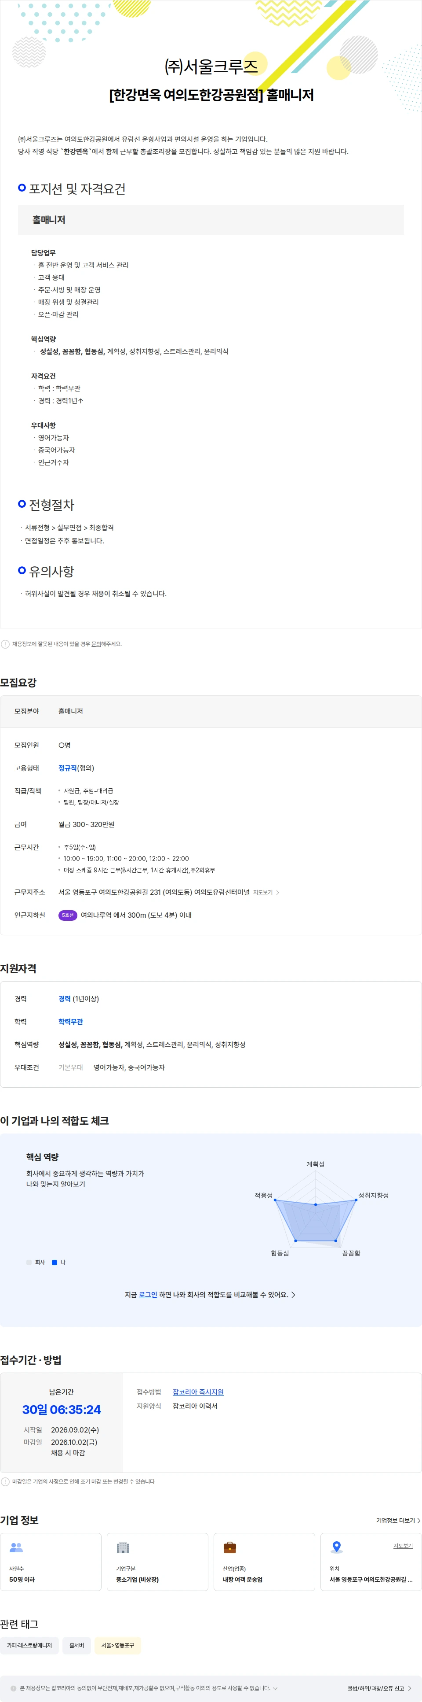
Task: Open the 문의 link under job posting
Action: (96, 643)
